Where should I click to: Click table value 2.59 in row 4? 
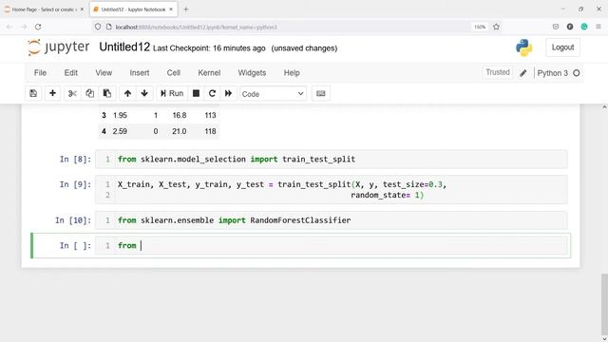pyautogui.click(x=120, y=131)
